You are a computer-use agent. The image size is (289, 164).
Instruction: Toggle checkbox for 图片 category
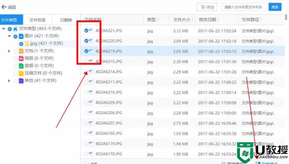point(16,36)
